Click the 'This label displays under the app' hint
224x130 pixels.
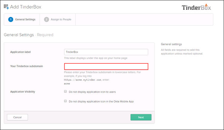pyautogui.click(x=96, y=58)
